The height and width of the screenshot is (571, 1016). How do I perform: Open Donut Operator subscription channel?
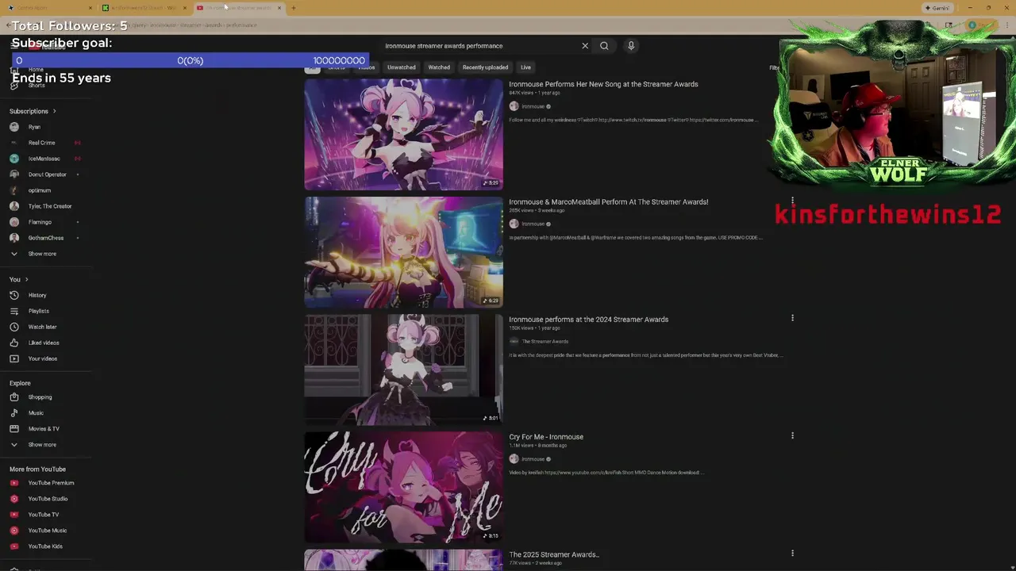point(47,174)
